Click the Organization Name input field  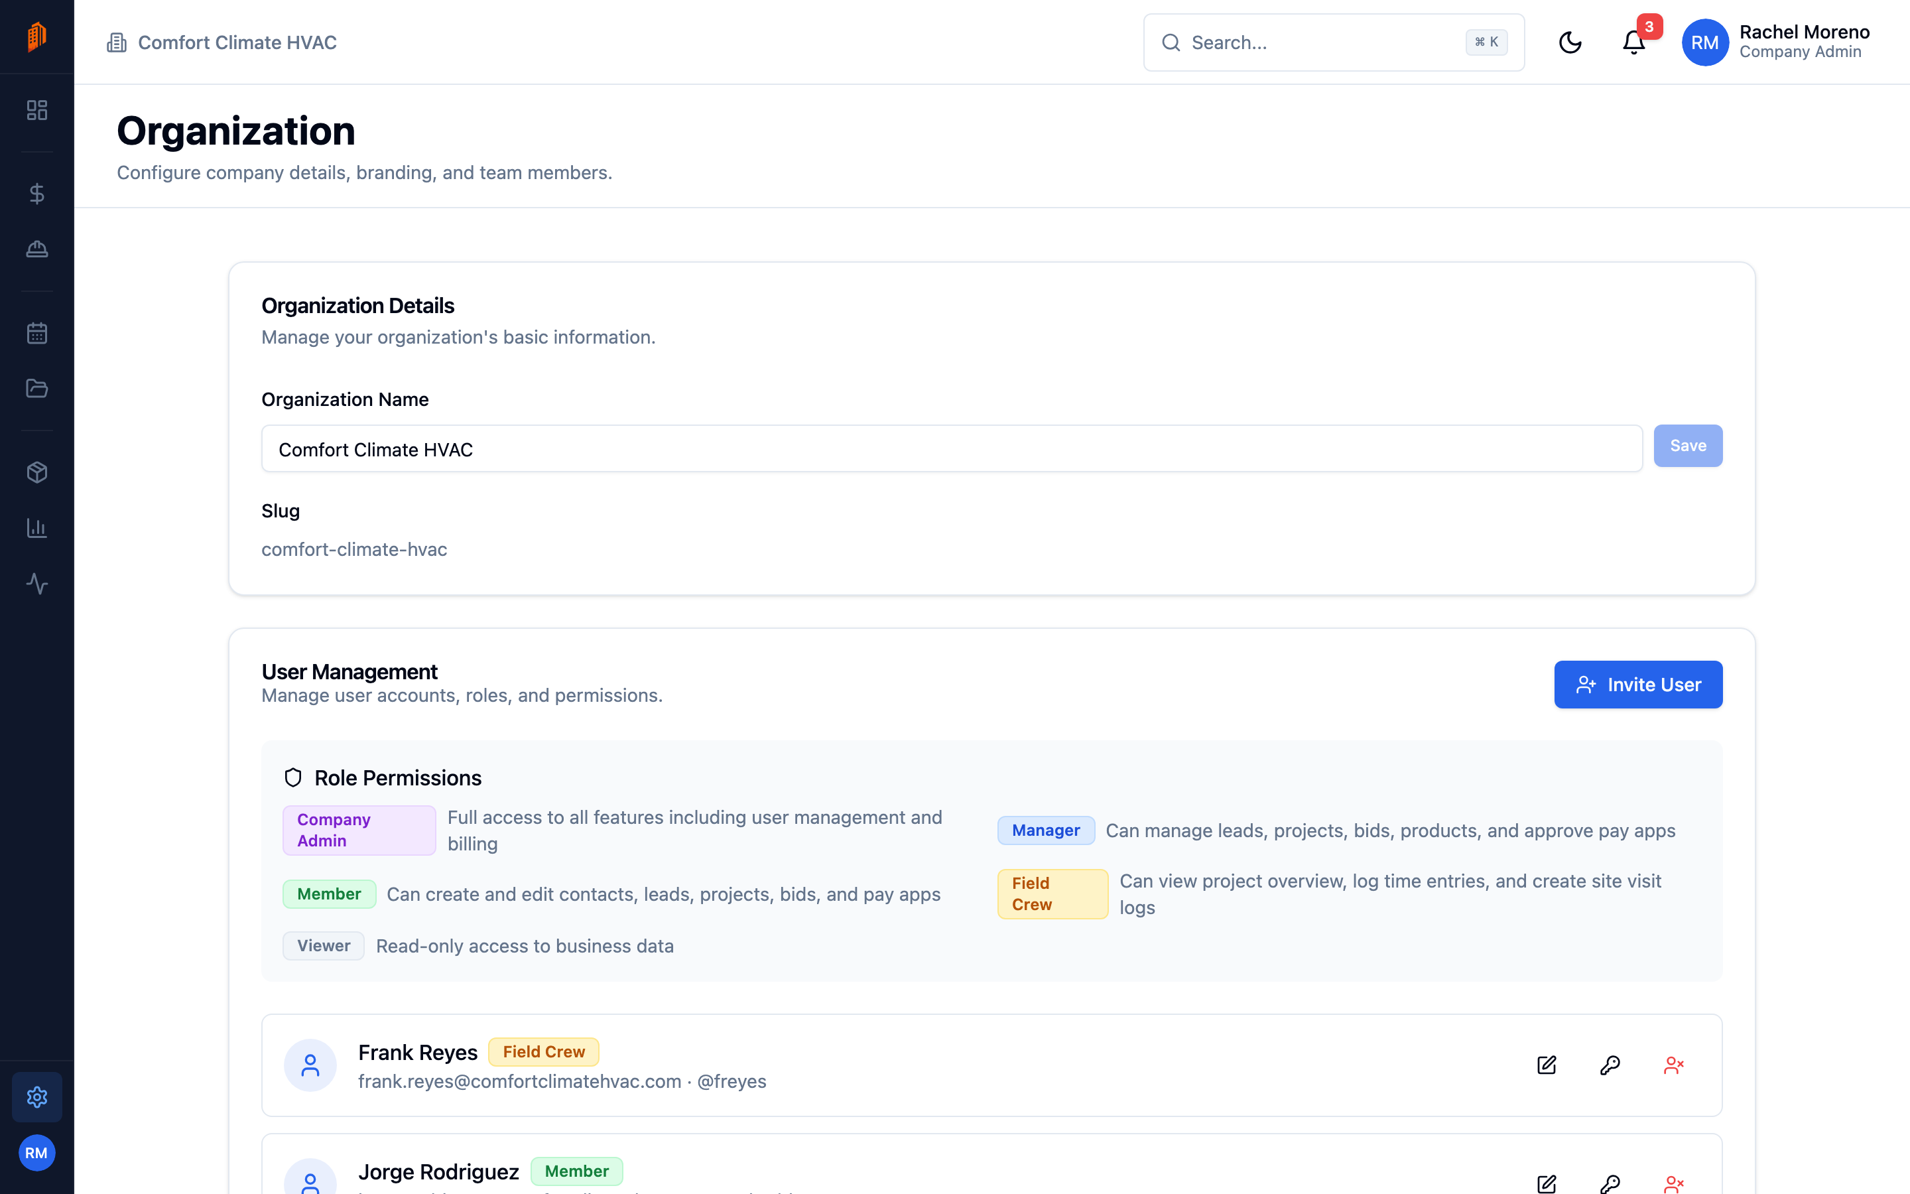(x=952, y=448)
